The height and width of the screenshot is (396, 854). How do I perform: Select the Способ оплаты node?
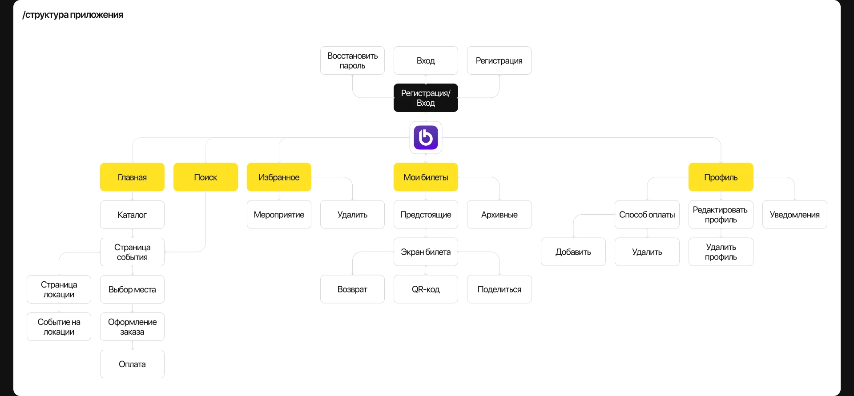[647, 215]
